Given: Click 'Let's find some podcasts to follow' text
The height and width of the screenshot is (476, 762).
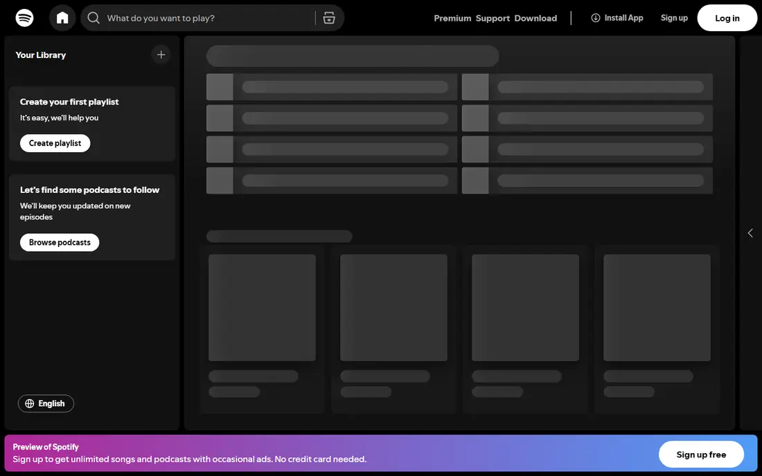Looking at the screenshot, I should pyautogui.click(x=89, y=190).
